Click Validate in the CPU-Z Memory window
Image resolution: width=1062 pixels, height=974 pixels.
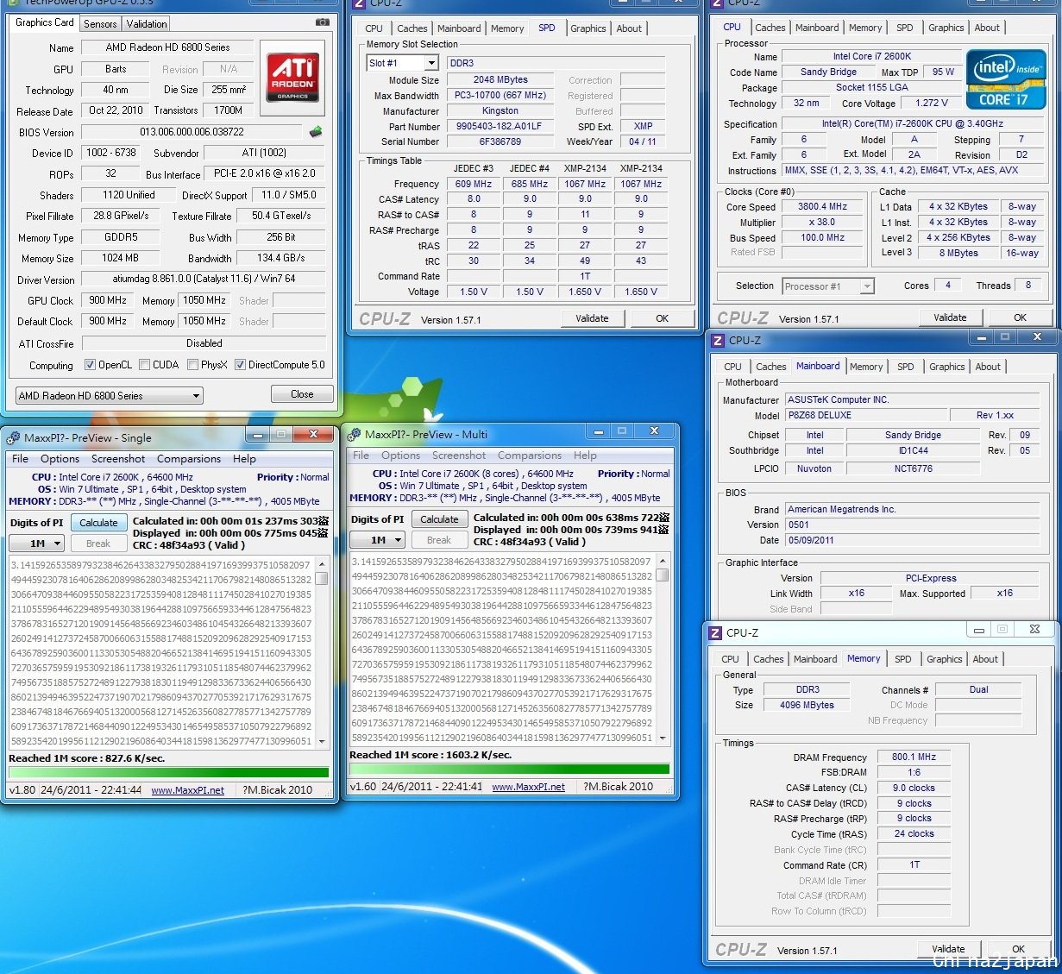tap(948, 949)
